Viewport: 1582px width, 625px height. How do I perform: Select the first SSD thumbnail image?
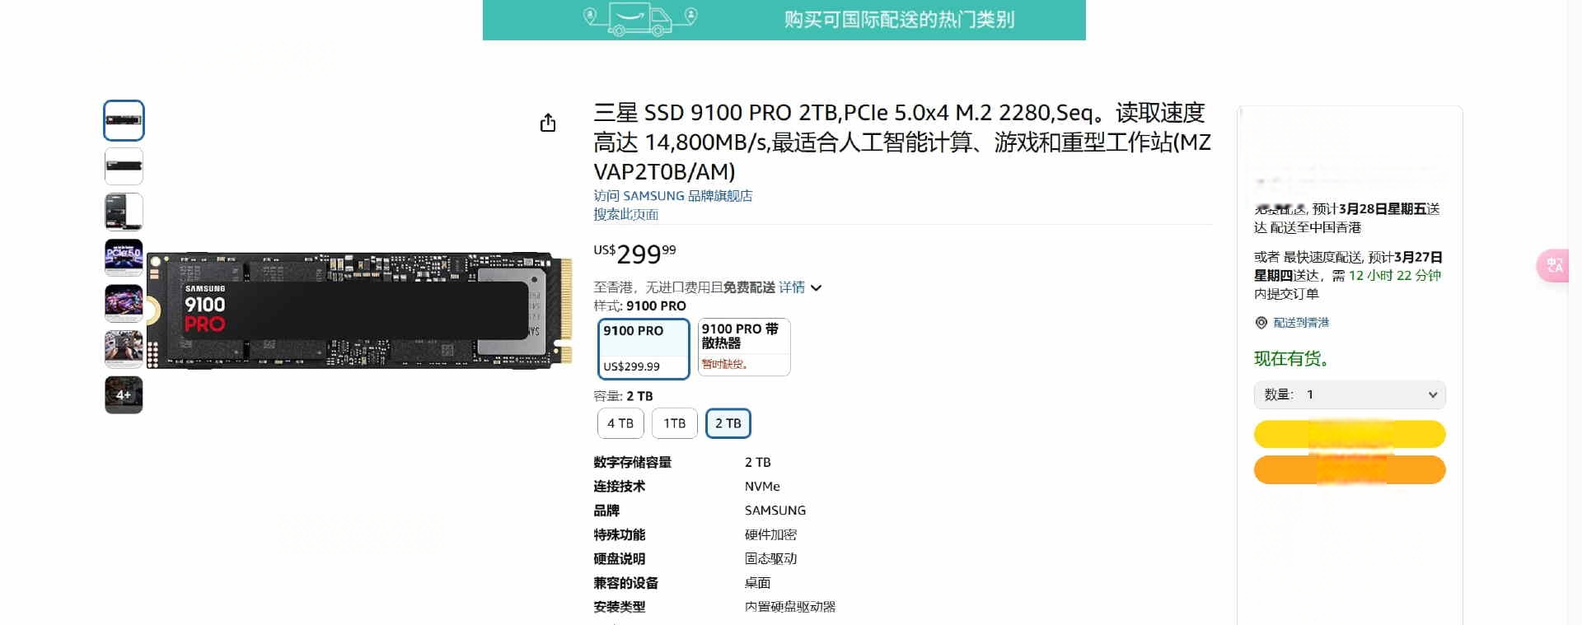(x=124, y=120)
